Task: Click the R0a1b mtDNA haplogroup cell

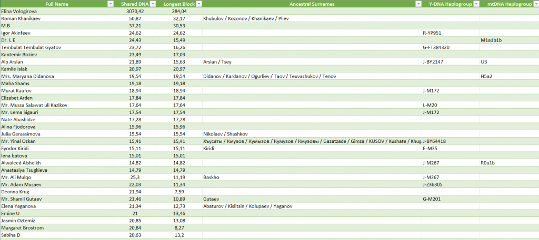Action: tap(488, 163)
